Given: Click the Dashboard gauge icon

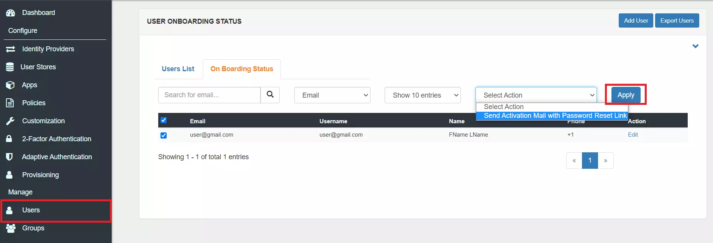Looking at the screenshot, I should click(10, 13).
